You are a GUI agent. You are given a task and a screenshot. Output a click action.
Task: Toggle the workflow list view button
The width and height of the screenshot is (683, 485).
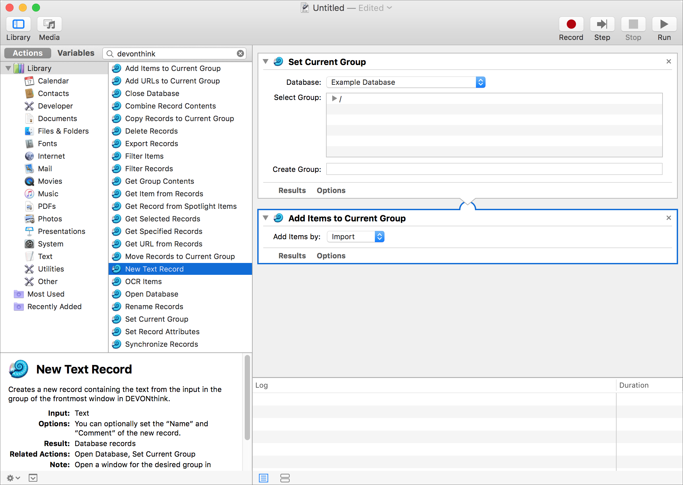point(264,478)
